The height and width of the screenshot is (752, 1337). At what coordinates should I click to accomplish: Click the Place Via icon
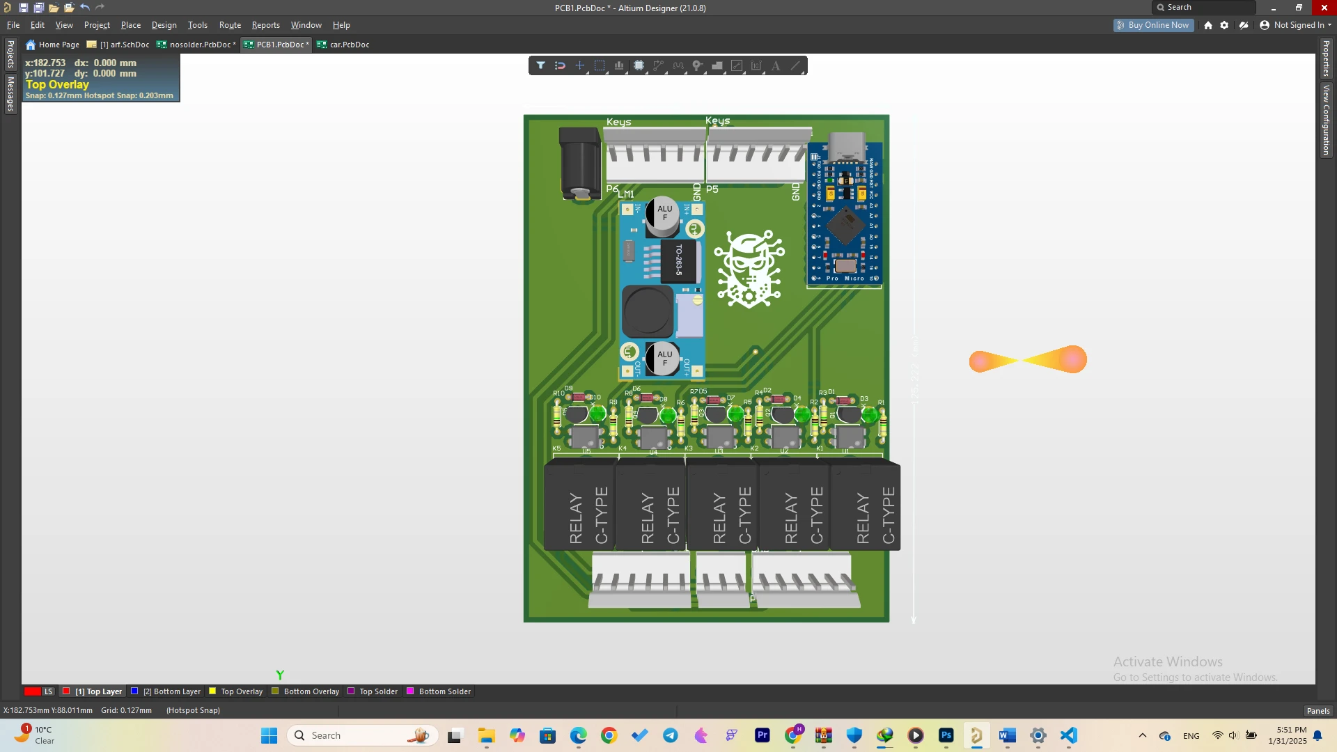tap(697, 65)
